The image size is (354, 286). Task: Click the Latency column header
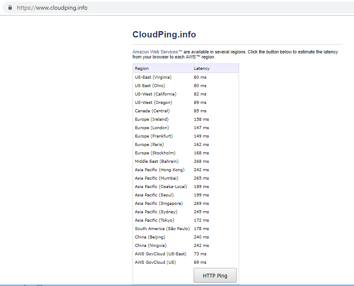tap(202, 68)
